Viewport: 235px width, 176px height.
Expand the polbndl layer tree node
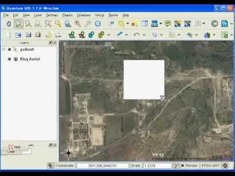tap(3, 49)
